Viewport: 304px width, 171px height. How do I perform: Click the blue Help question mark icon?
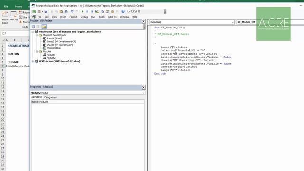(123, 11)
